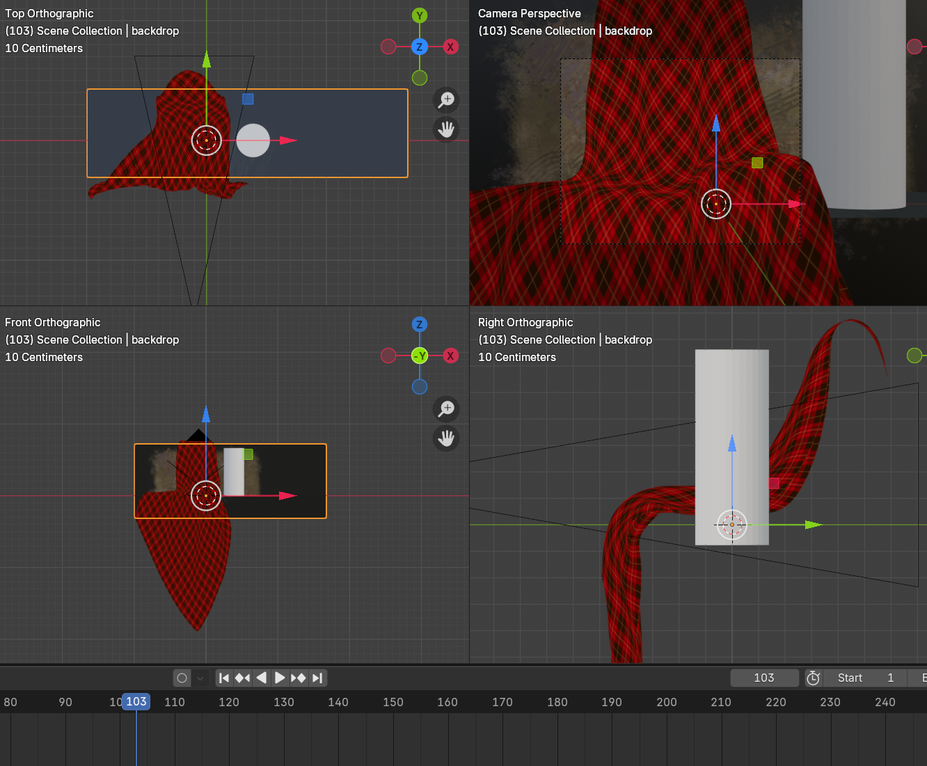Click the green Y move arrow in Right Orthographic view
The width and height of the screenshot is (927, 766).
tap(814, 525)
